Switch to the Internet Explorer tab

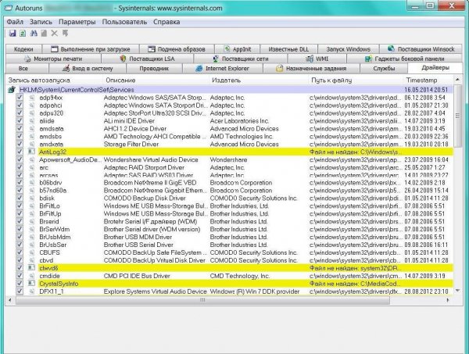[x=223, y=69]
